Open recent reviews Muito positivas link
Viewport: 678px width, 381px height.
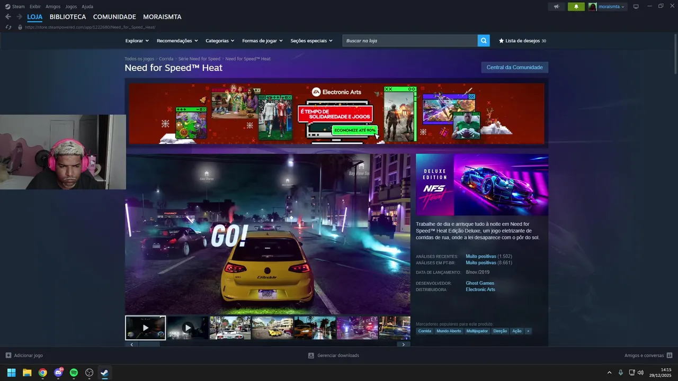click(480, 256)
